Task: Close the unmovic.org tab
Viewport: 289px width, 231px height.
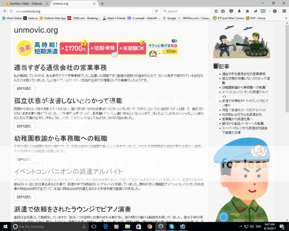Action: pos(94,3)
